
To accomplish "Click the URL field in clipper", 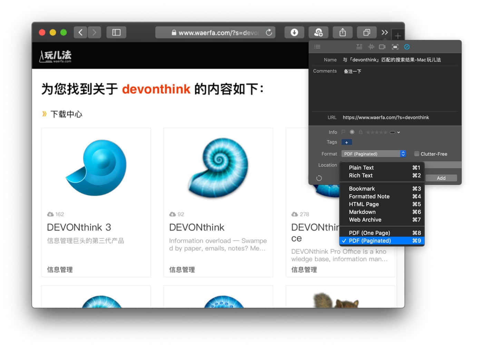I will tap(400, 117).
